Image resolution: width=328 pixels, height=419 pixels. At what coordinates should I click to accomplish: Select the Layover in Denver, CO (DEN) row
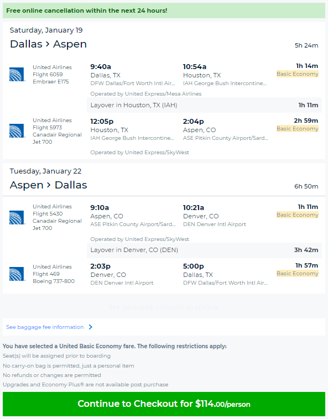pos(204,250)
